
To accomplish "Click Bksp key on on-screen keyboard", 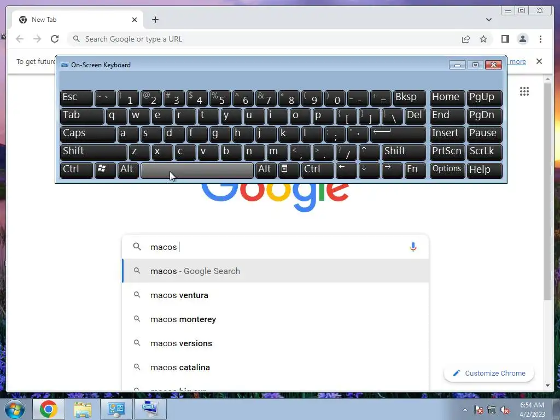I will (409, 98).
